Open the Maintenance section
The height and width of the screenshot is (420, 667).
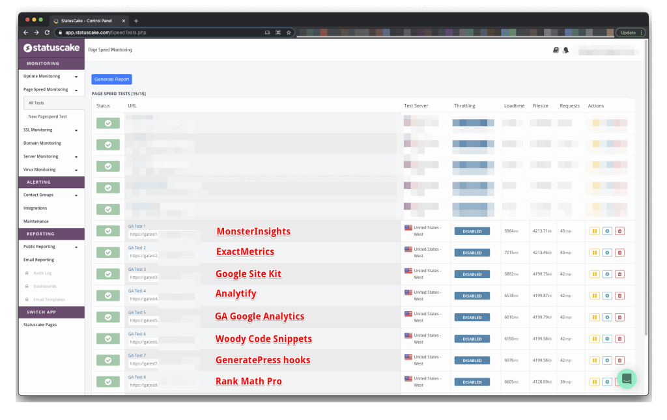(x=36, y=221)
